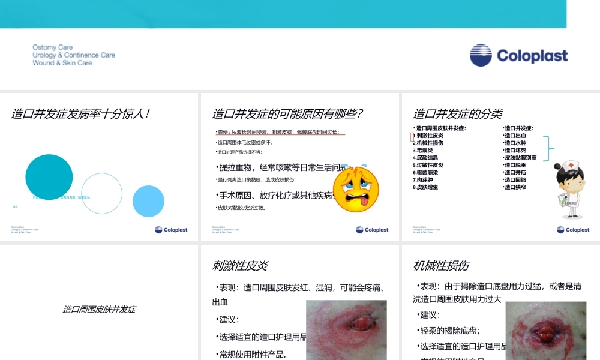Click list item 5.过敏性皮炎
This screenshot has width=600, height=360.
(x=428, y=165)
